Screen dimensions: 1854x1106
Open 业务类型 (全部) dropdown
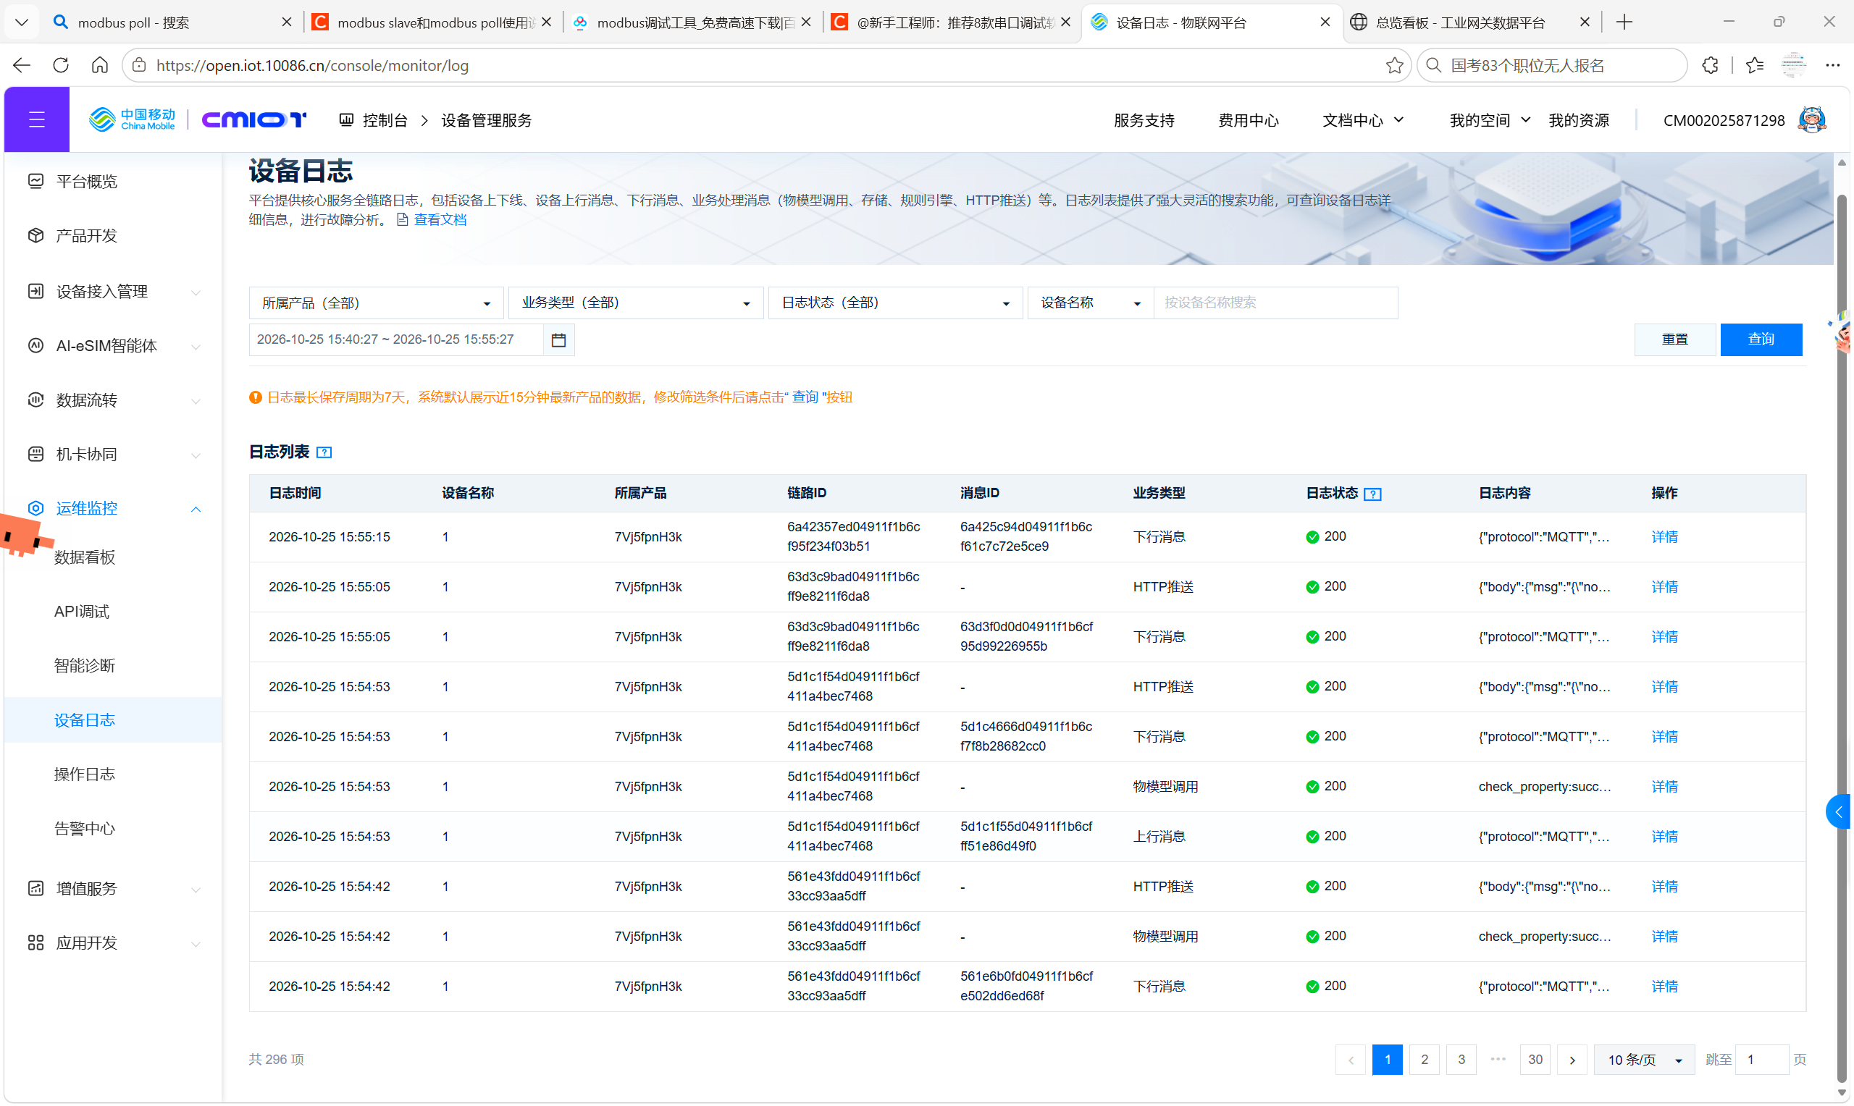point(636,303)
